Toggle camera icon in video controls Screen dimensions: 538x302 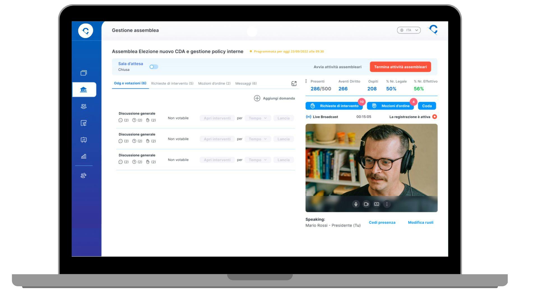click(x=366, y=204)
